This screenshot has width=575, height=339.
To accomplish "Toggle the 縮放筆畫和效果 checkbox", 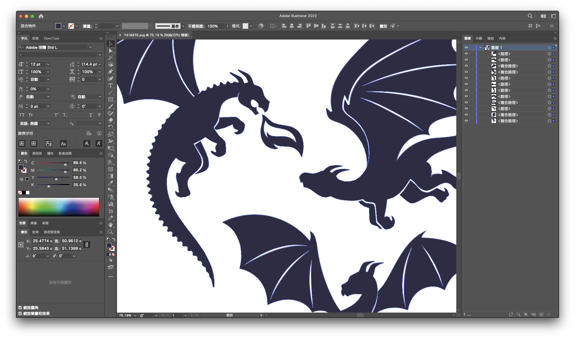I will (20, 313).
